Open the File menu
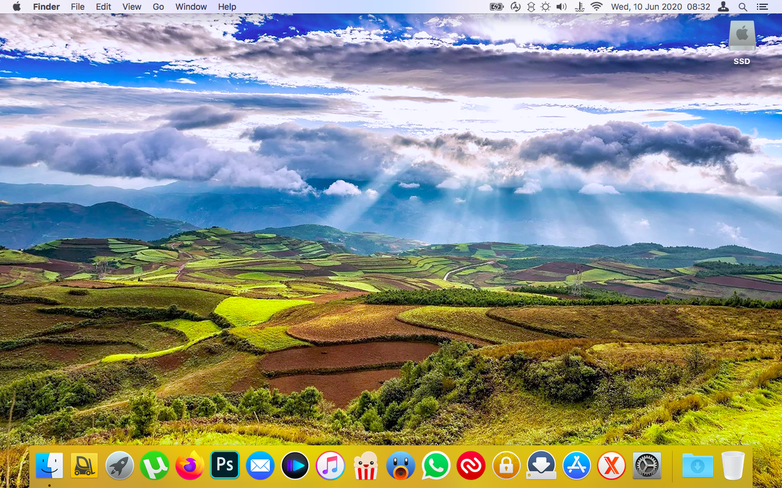Screen dimensions: 782x488 78,7
